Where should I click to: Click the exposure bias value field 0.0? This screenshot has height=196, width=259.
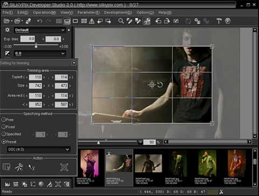tap(28, 39)
